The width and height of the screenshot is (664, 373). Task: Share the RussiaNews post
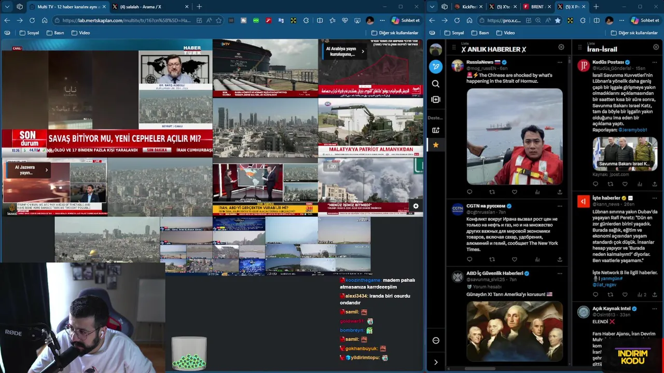[x=560, y=192]
